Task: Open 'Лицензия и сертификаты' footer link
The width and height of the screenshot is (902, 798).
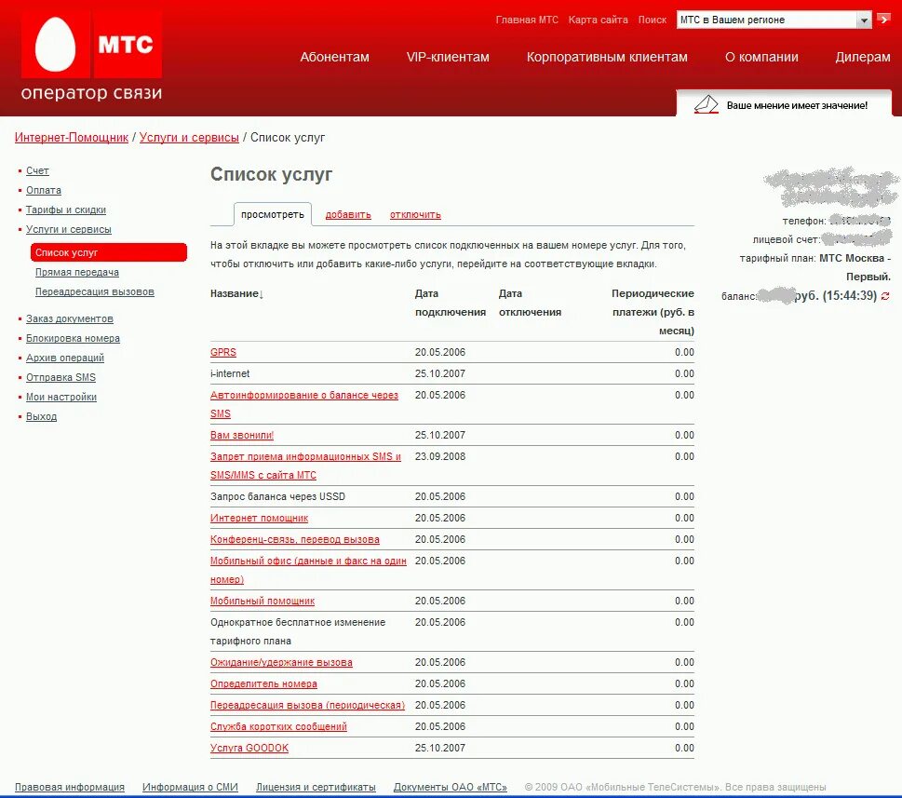Action: coord(316,787)
